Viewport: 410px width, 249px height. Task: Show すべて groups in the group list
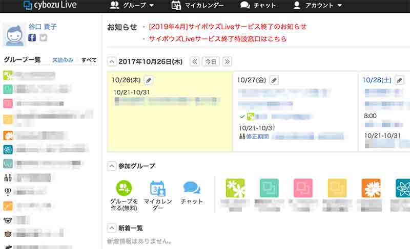pos(89,60)
